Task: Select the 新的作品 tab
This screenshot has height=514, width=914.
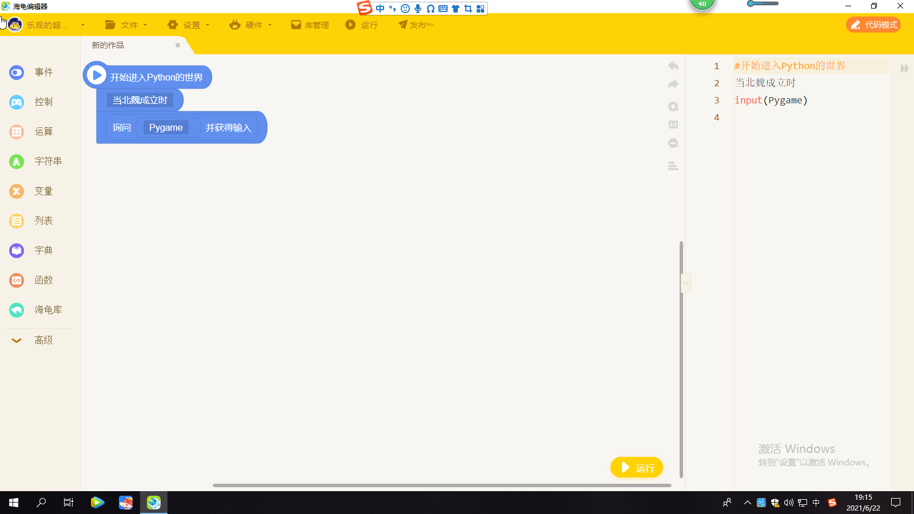Action: pos(108,45)
